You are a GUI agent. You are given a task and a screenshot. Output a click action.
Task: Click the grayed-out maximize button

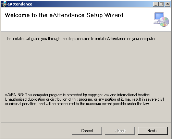(x=161, y=4)
